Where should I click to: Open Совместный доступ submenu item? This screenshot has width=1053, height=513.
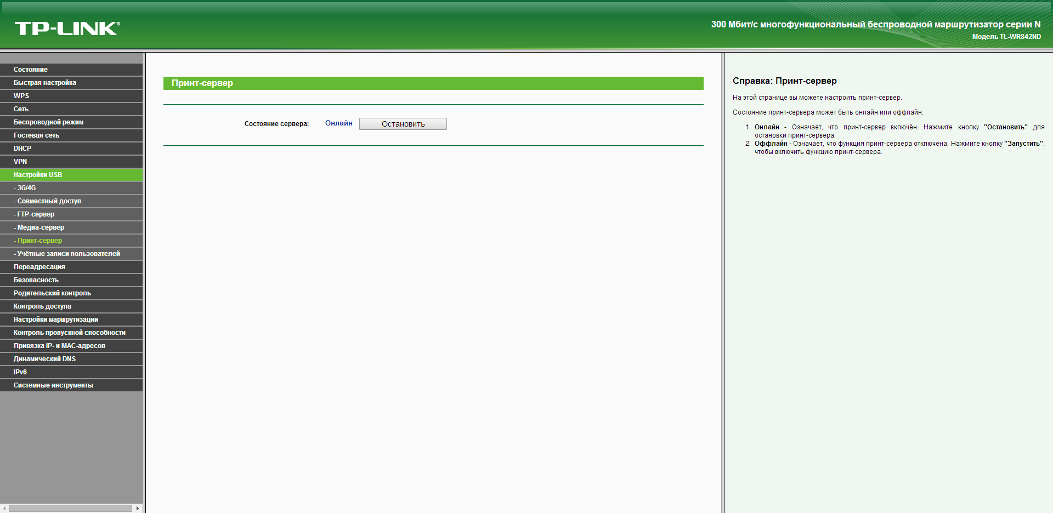coord(71,201)
